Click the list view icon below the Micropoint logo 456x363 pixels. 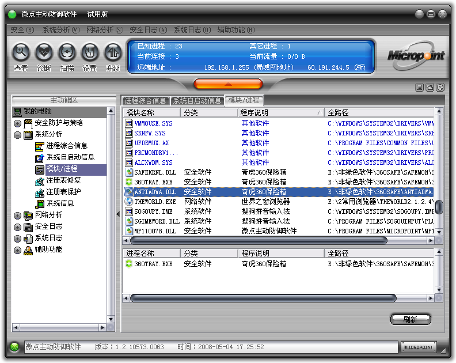click(419, 88)
